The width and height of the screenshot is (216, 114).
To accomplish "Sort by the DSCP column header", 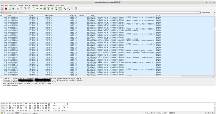I will coord(185,15).
